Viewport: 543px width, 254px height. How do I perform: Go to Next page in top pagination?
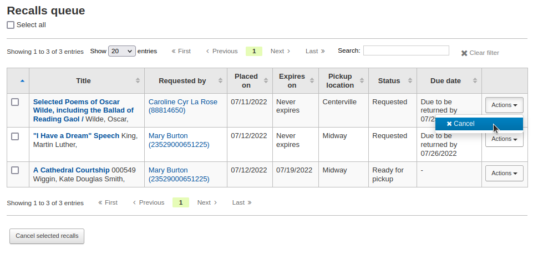tap(280, 51)
